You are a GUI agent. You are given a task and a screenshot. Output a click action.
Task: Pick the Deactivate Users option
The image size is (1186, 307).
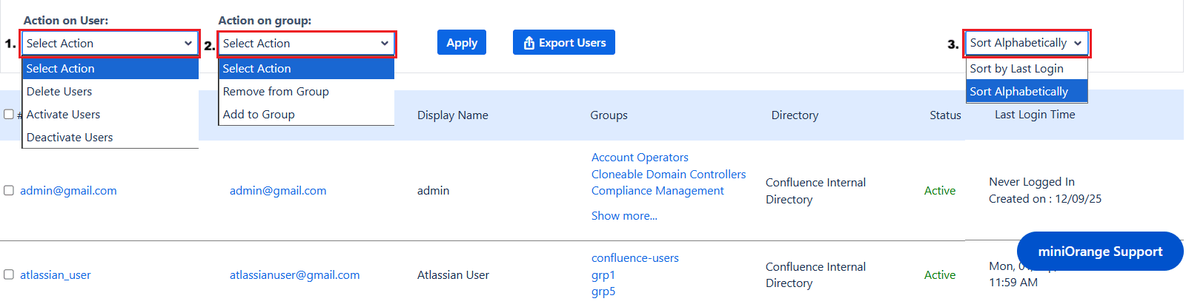point(70,138)
